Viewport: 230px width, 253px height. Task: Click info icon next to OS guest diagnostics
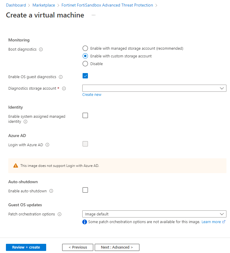(x=61, y=77)
